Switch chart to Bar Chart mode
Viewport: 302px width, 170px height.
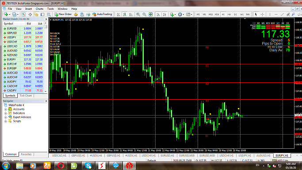point(119,14)
